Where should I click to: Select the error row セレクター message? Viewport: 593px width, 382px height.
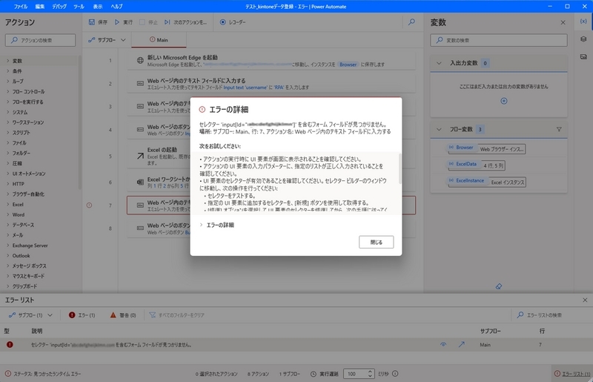(x=110, y=345)
